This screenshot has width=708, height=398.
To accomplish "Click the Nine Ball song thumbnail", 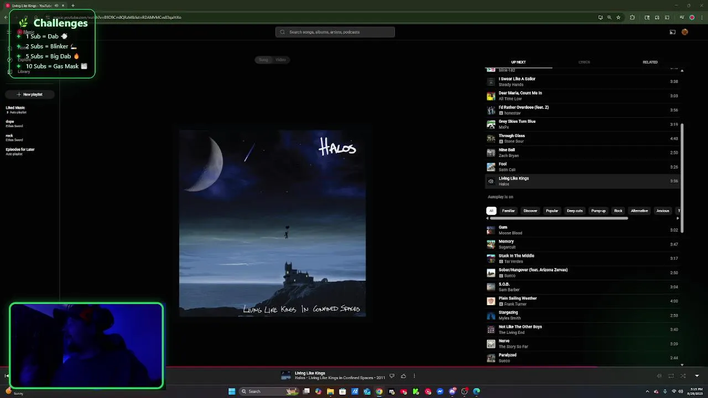I will coord(491,153).
